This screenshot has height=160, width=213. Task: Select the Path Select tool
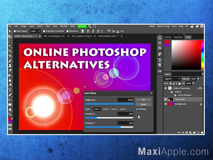click(x=10, y=100)
